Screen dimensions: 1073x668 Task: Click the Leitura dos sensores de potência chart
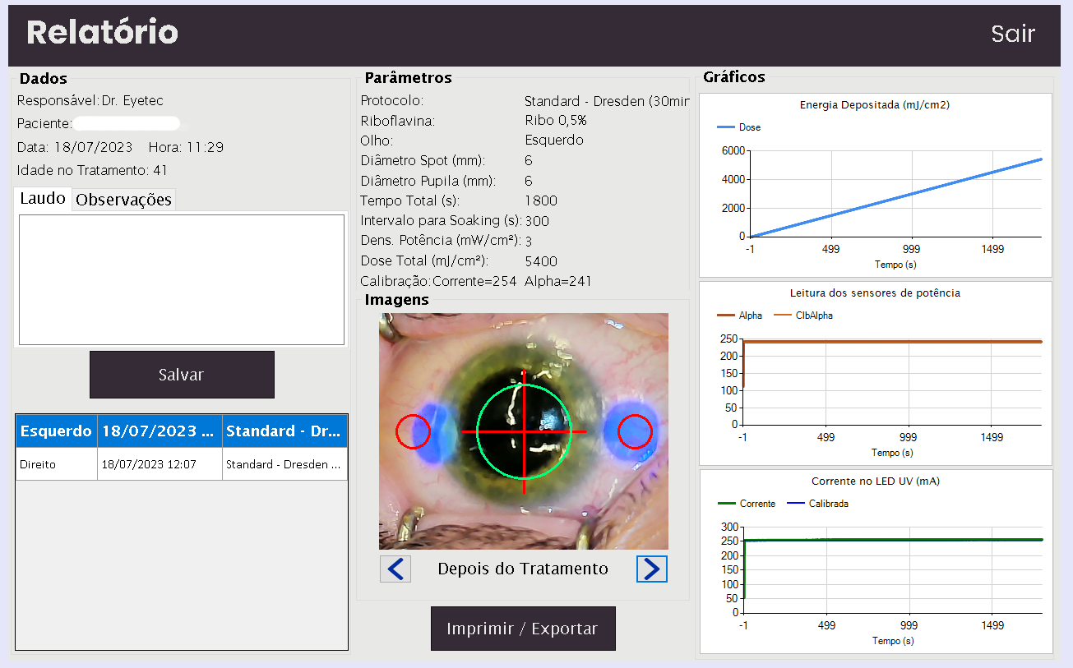pyautogui.click(x=876, y=374)
